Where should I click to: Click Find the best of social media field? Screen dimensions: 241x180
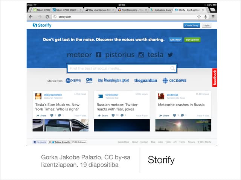click(x=122, y=68)
